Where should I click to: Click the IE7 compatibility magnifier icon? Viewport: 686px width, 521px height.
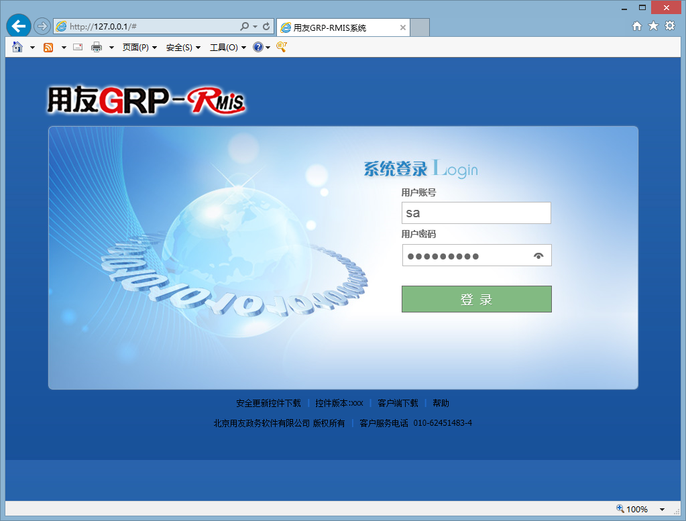pos(282,47)
